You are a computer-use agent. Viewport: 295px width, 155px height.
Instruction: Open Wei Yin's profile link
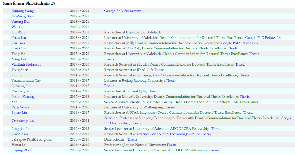point(18,27)
